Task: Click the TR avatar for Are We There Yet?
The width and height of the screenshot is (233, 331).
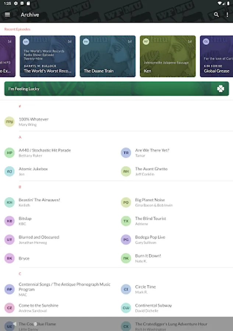Action: (126, 153)
